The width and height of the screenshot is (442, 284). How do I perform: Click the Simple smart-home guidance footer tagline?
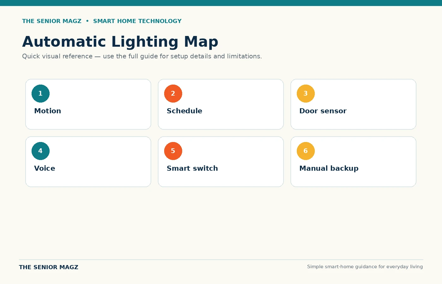[365, 267]
